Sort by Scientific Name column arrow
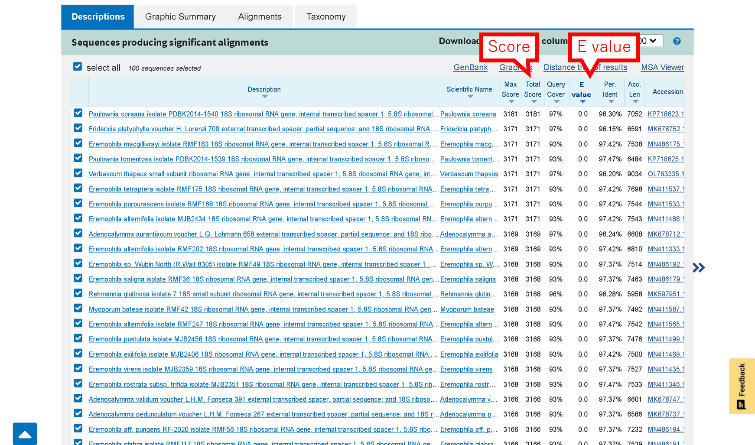This screenshot has height=445, width=755. click(470, 97)
